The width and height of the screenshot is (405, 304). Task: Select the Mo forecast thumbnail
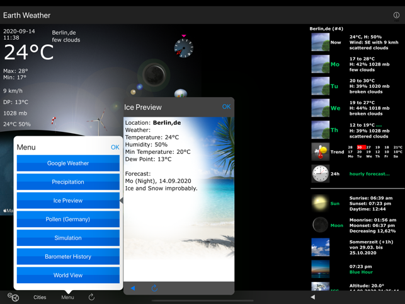point(320,64)
